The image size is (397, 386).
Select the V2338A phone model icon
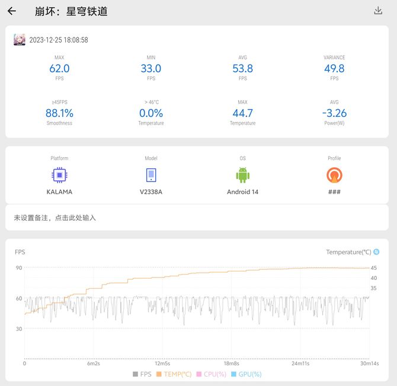click(151, 175)
